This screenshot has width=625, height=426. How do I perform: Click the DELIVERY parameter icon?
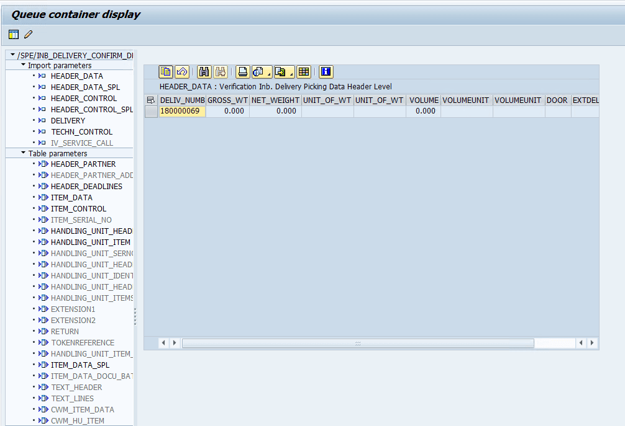tap(42, 120)
